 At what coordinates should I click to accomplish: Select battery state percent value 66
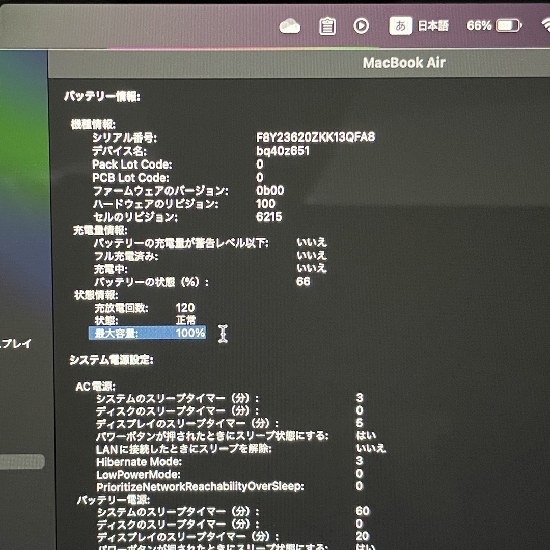click(303, 281)
